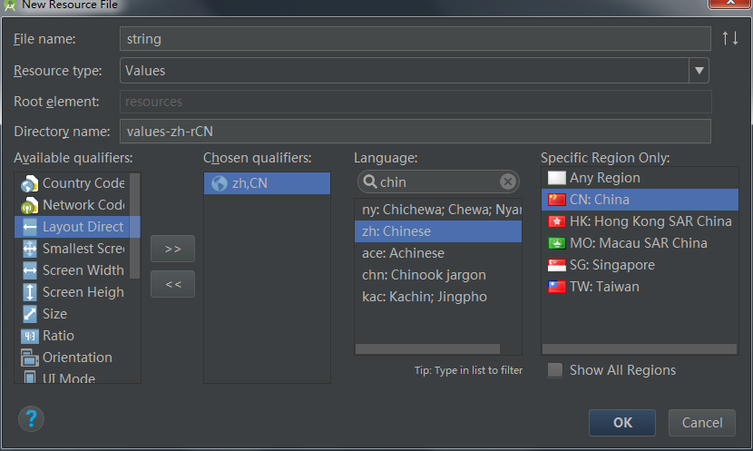Click the magnifier icon in language search
The width and height of the screenshot is (753, 451).
click(x=370, y=181)
